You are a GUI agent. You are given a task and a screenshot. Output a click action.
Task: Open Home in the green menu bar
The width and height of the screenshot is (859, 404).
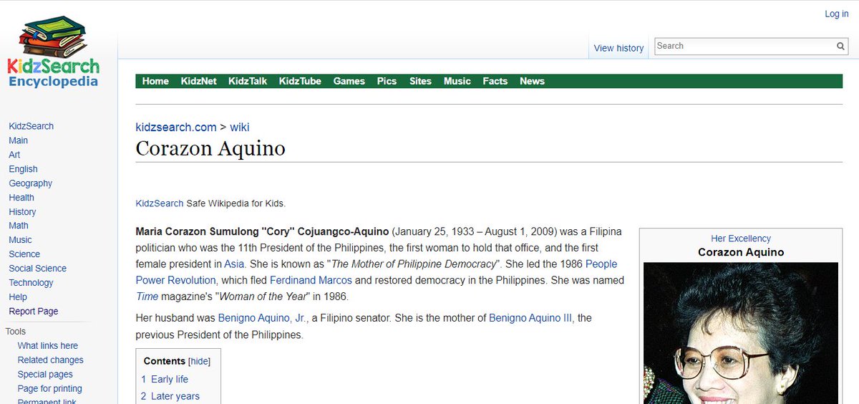tap(155, 81)
